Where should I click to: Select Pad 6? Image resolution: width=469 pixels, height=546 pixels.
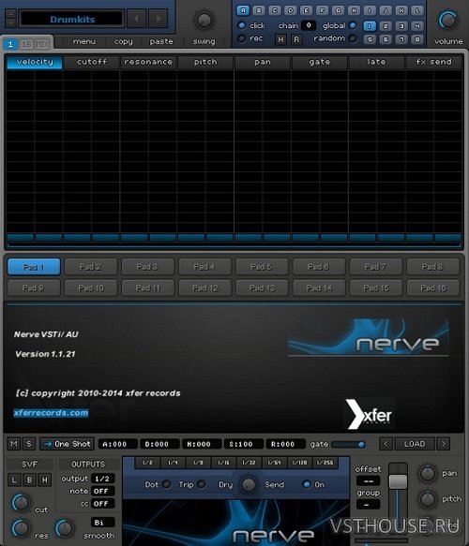[x=319, y=267]
